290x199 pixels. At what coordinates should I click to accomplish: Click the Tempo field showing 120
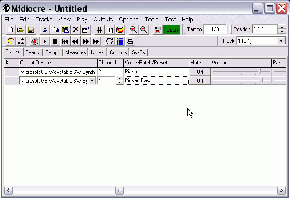click(215, 29)
